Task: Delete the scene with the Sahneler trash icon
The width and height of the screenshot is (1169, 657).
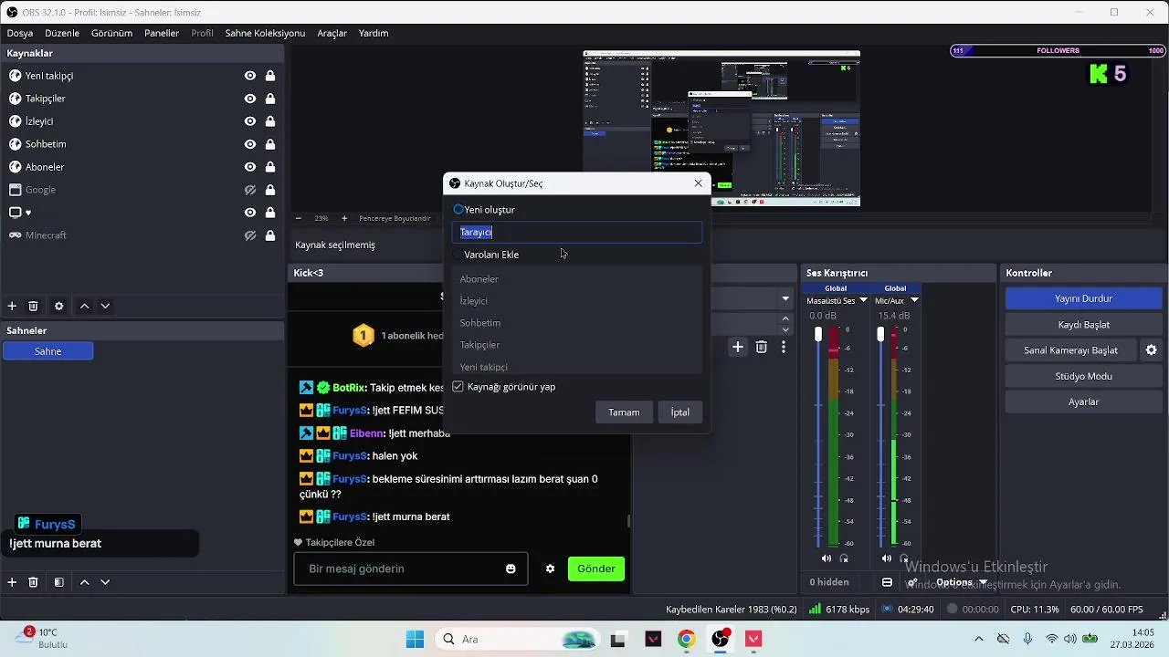Action: coord(33,582)
